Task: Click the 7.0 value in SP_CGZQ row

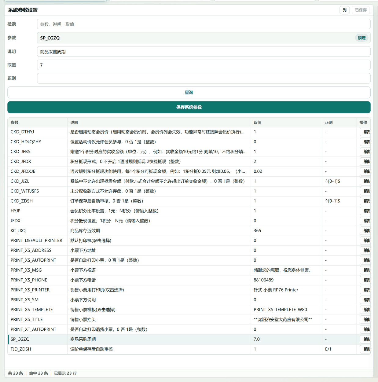Action: click(x=257, y=339)
